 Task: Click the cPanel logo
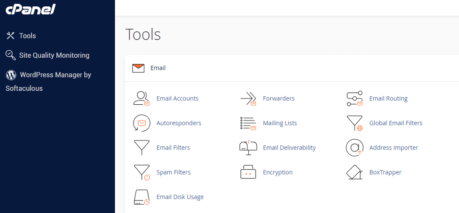pyautogui.click(x=30, y=9)
